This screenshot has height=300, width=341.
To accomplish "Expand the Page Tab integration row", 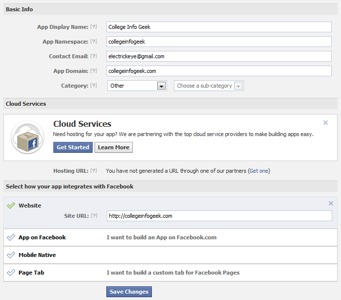I will coord(170,273).
